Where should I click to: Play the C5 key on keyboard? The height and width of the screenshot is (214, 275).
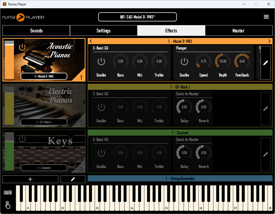[166, 207]
